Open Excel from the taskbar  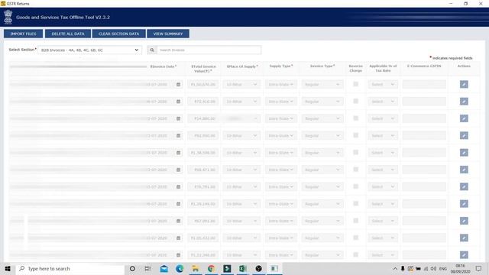click(x=243, y=268)
